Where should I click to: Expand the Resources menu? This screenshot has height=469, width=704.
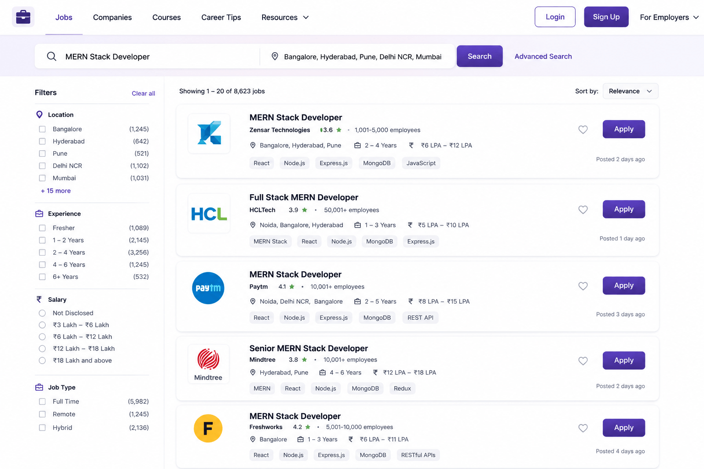(x=285, y=17)
